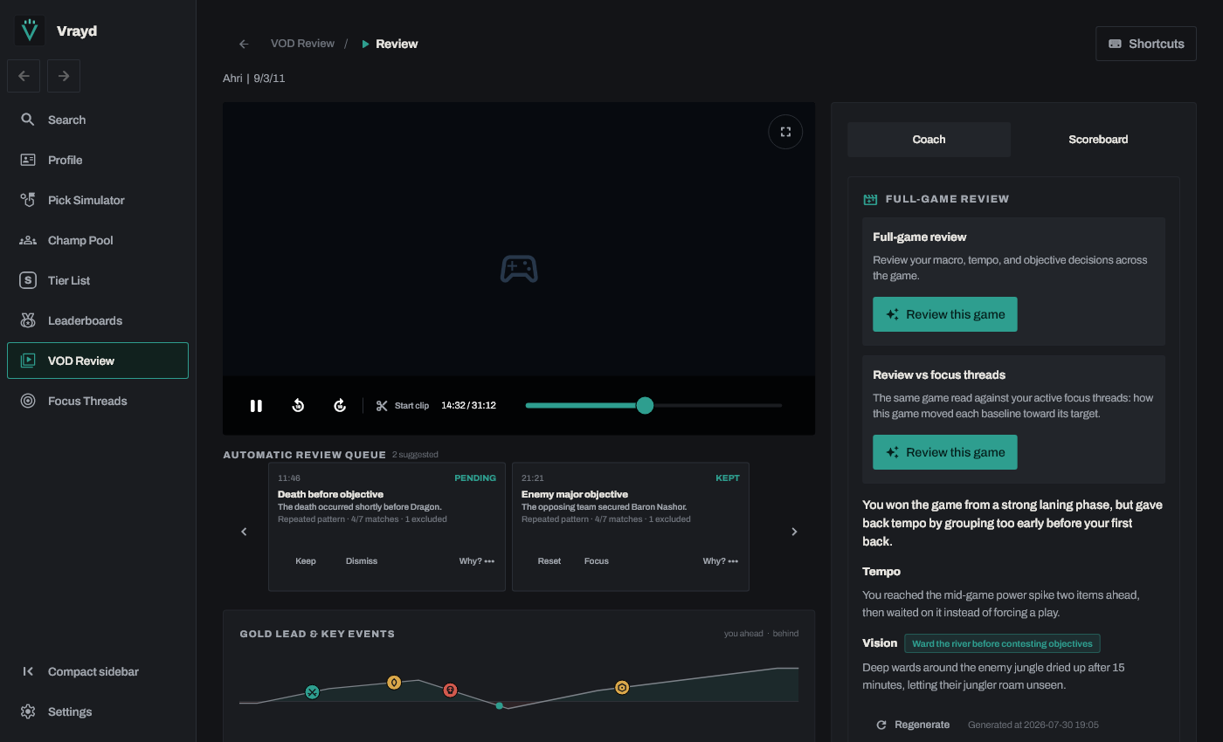Click the small teal dot on gold graph
This screenshot has height=742, width=1223.
(x=499, y=705)
